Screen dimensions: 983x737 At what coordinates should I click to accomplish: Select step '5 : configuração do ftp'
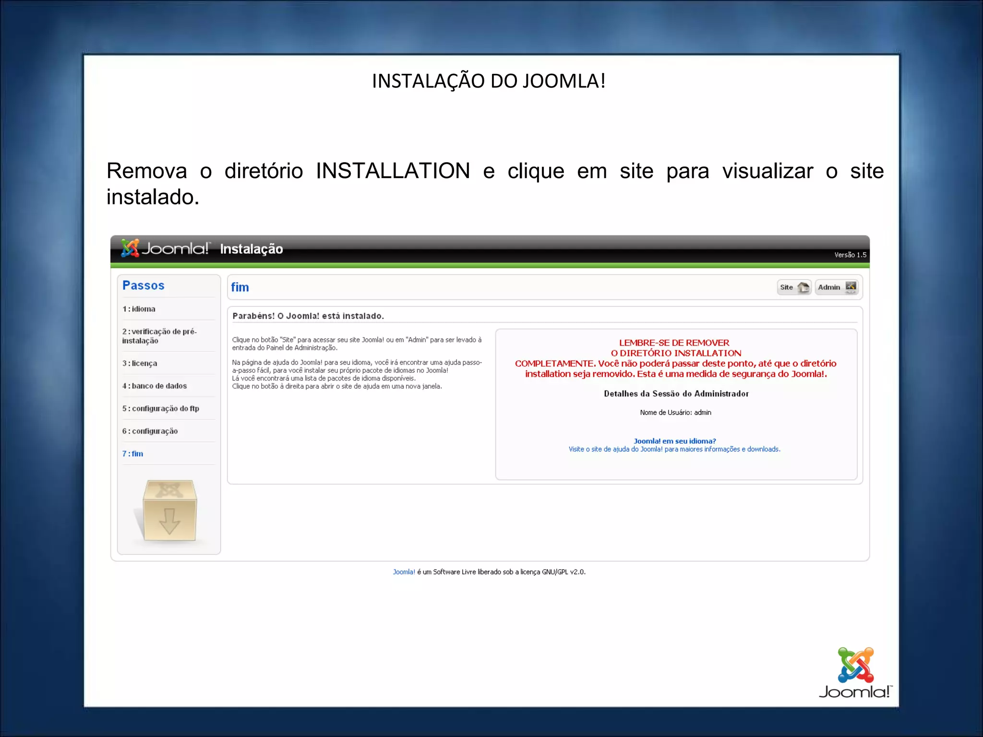(161, 408)
